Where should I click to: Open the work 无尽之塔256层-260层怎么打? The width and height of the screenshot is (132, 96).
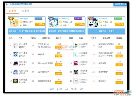click(x=45, y=45)
